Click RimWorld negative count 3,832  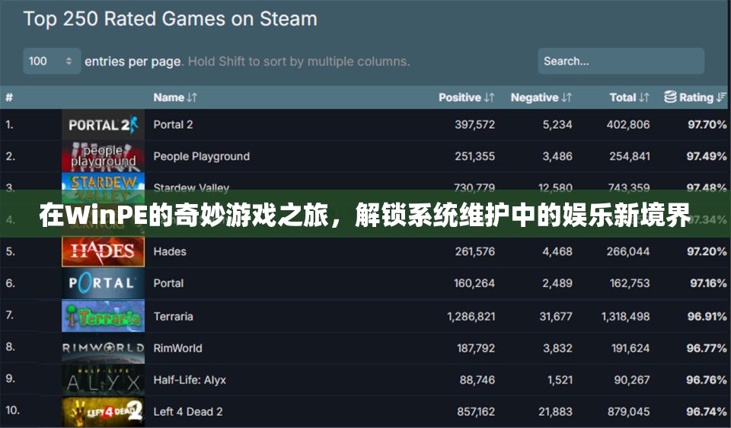pyautogui.click(x=557, y=348)
